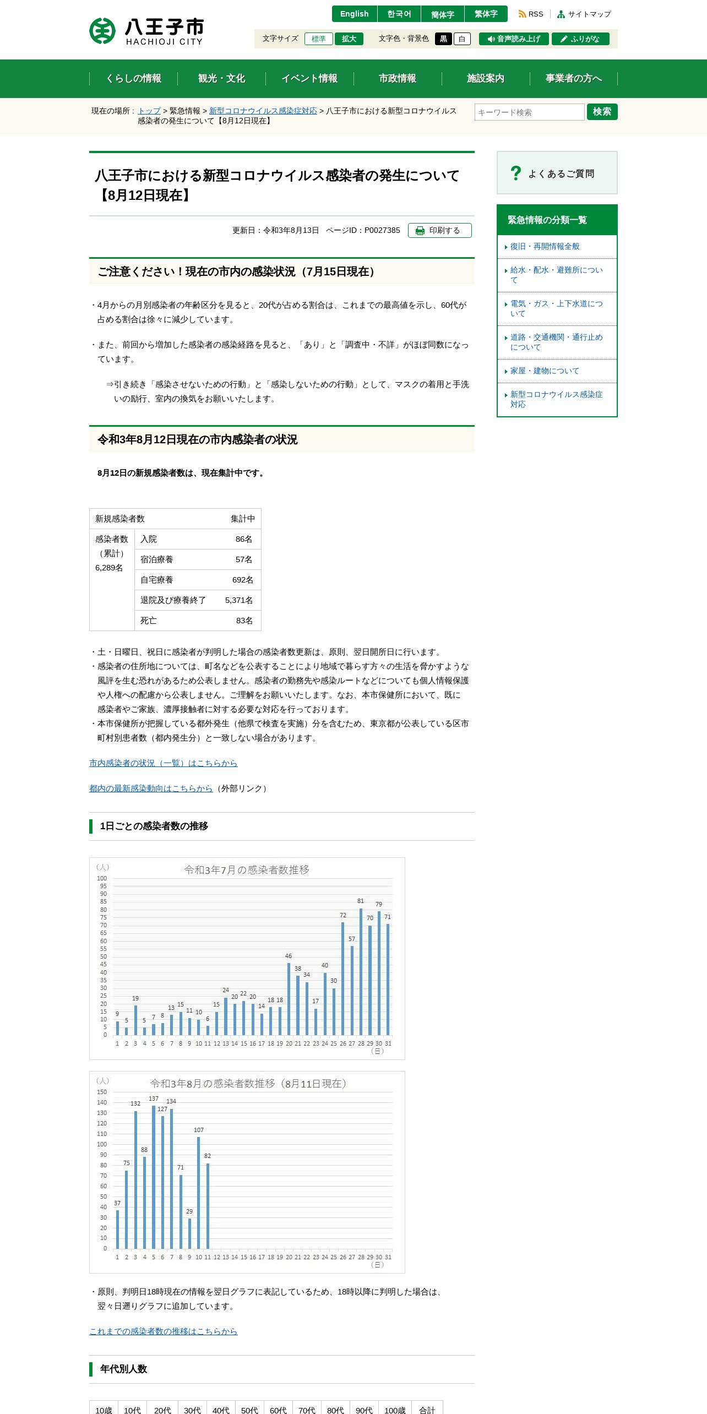Click the August infection chart 令和3年8月

[x=247, y=1172]
